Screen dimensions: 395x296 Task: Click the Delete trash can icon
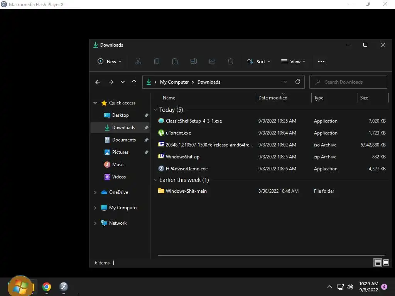(x=231, y=61)
